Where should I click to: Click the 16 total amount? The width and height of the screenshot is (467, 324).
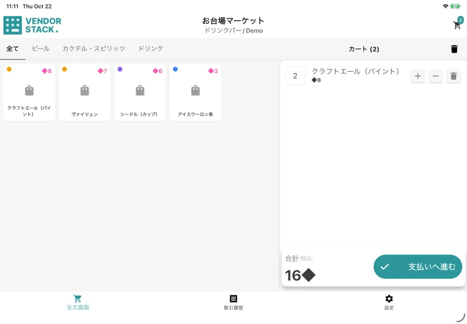point(300,275)
